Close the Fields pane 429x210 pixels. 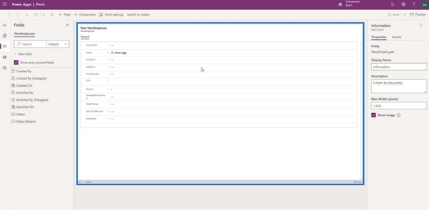click(67, 25)
